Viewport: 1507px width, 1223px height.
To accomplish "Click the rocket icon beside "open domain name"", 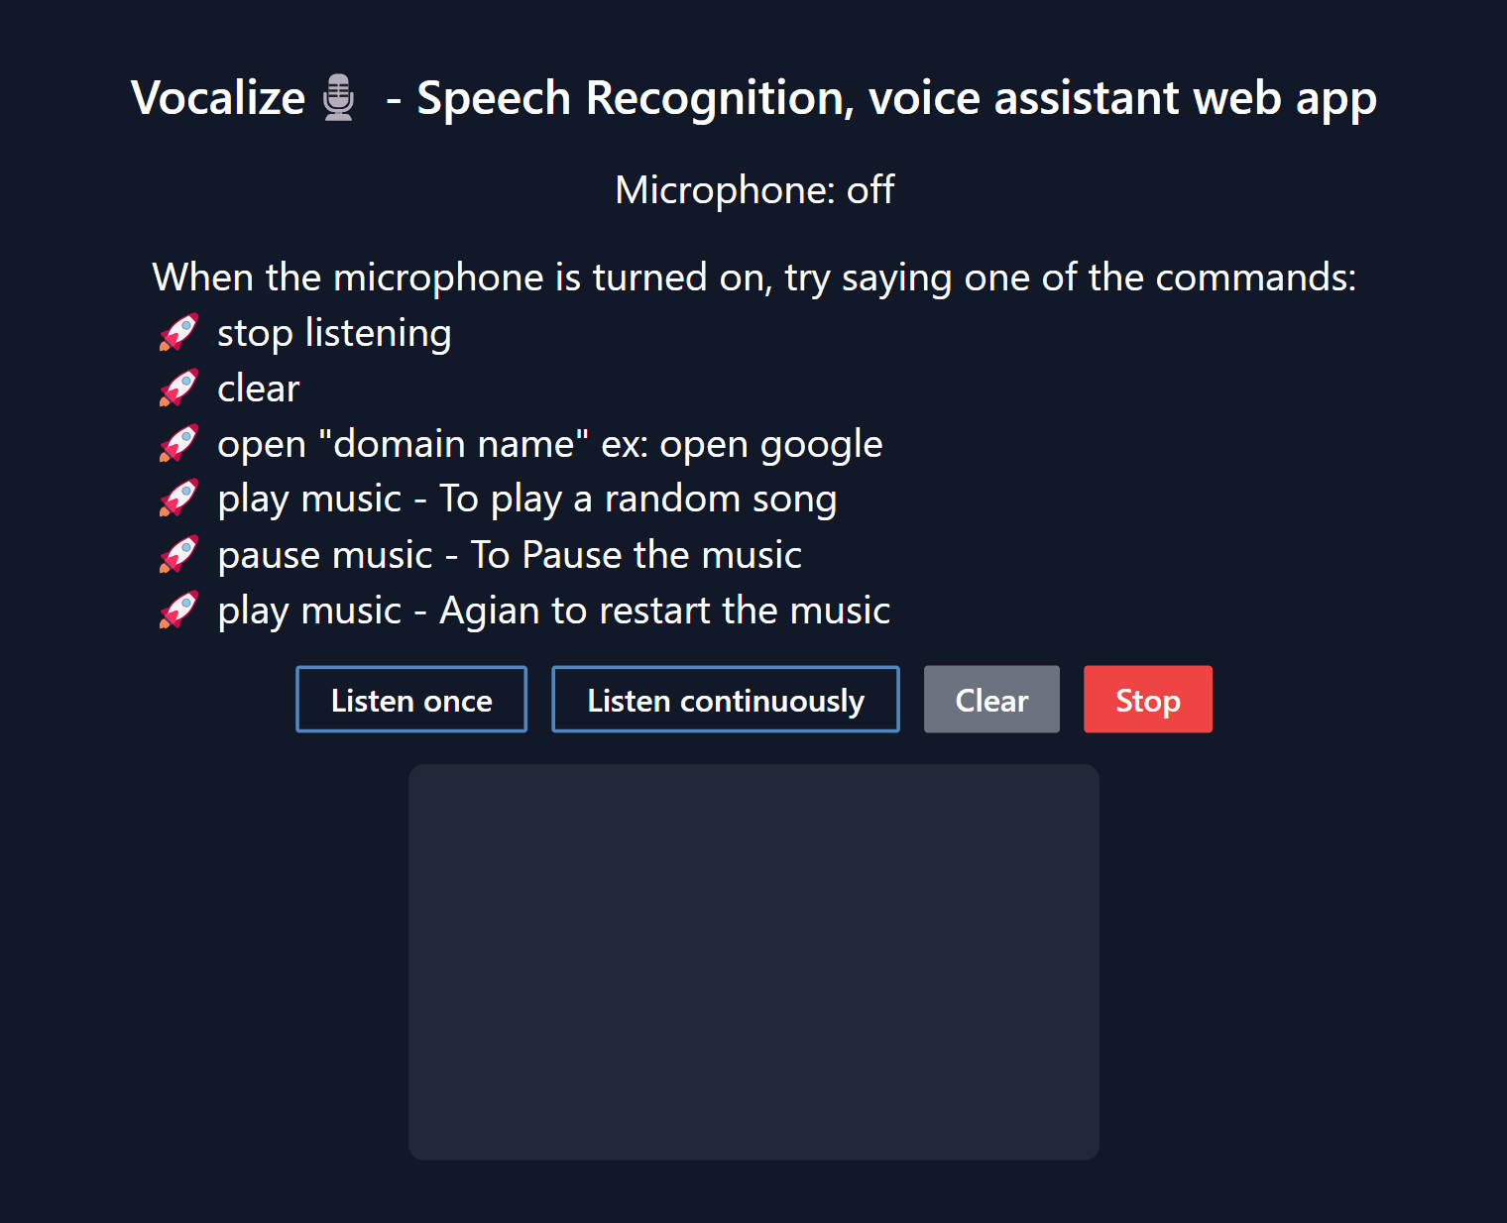I will (x=178, y=444).
